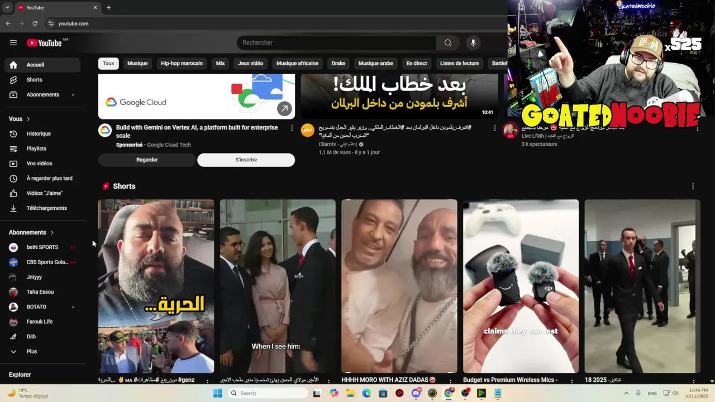Select the Listes de lecture chip
Viewport: 715px width, 402px height.
click(459, 64)
